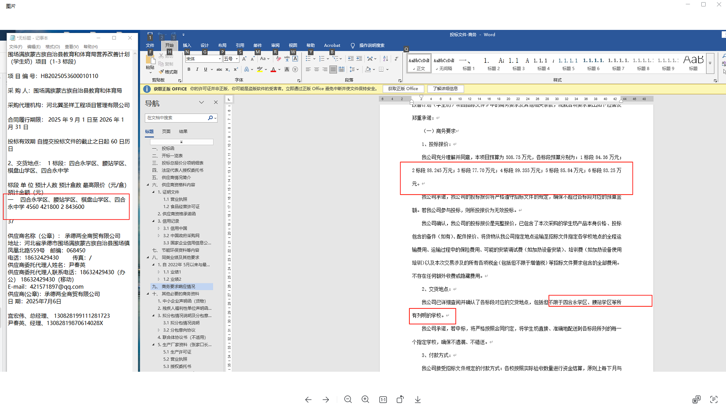726x409 pixels.
Task: Click the character border icon
Action: pos(295,59)
